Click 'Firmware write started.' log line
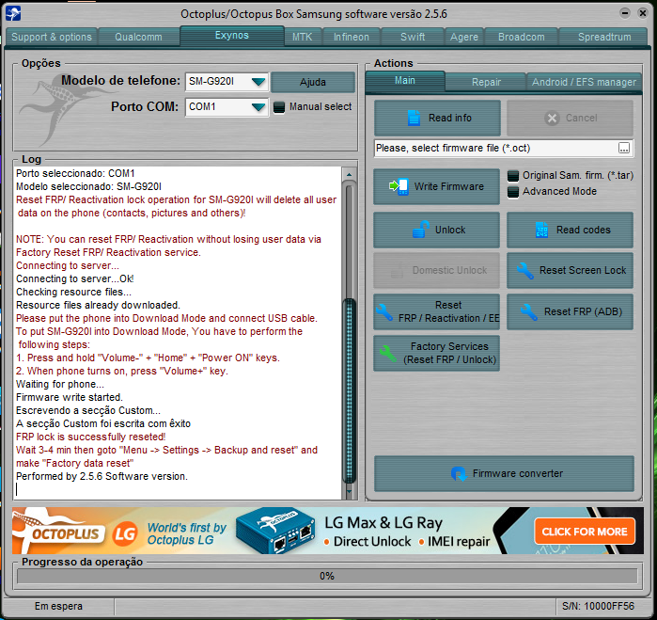 tap(70, 397)
